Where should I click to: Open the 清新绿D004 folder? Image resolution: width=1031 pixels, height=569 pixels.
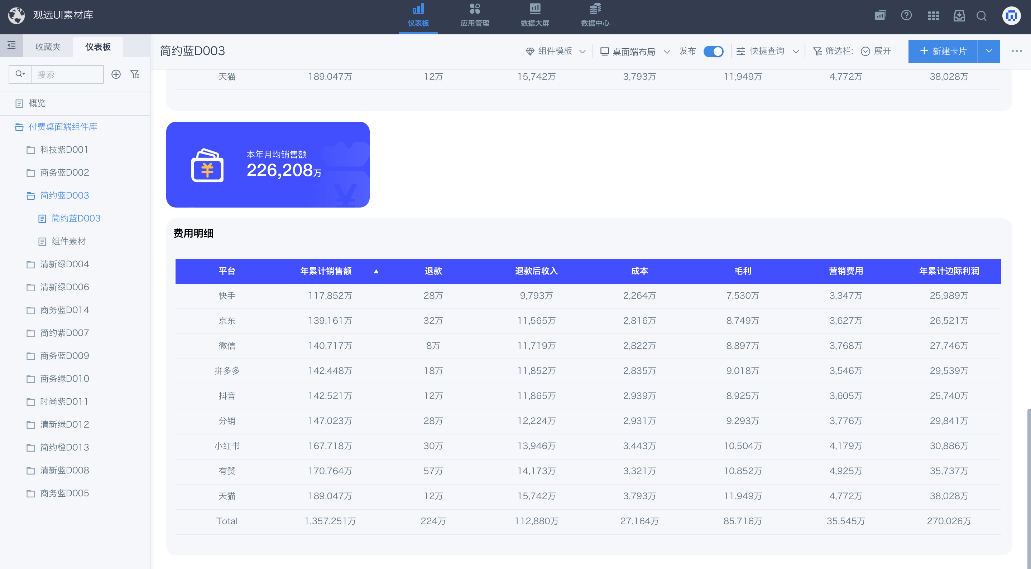pos(64,264)
